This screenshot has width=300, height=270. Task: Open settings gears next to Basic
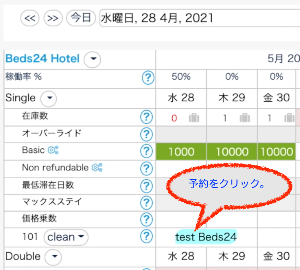(53, 150)
